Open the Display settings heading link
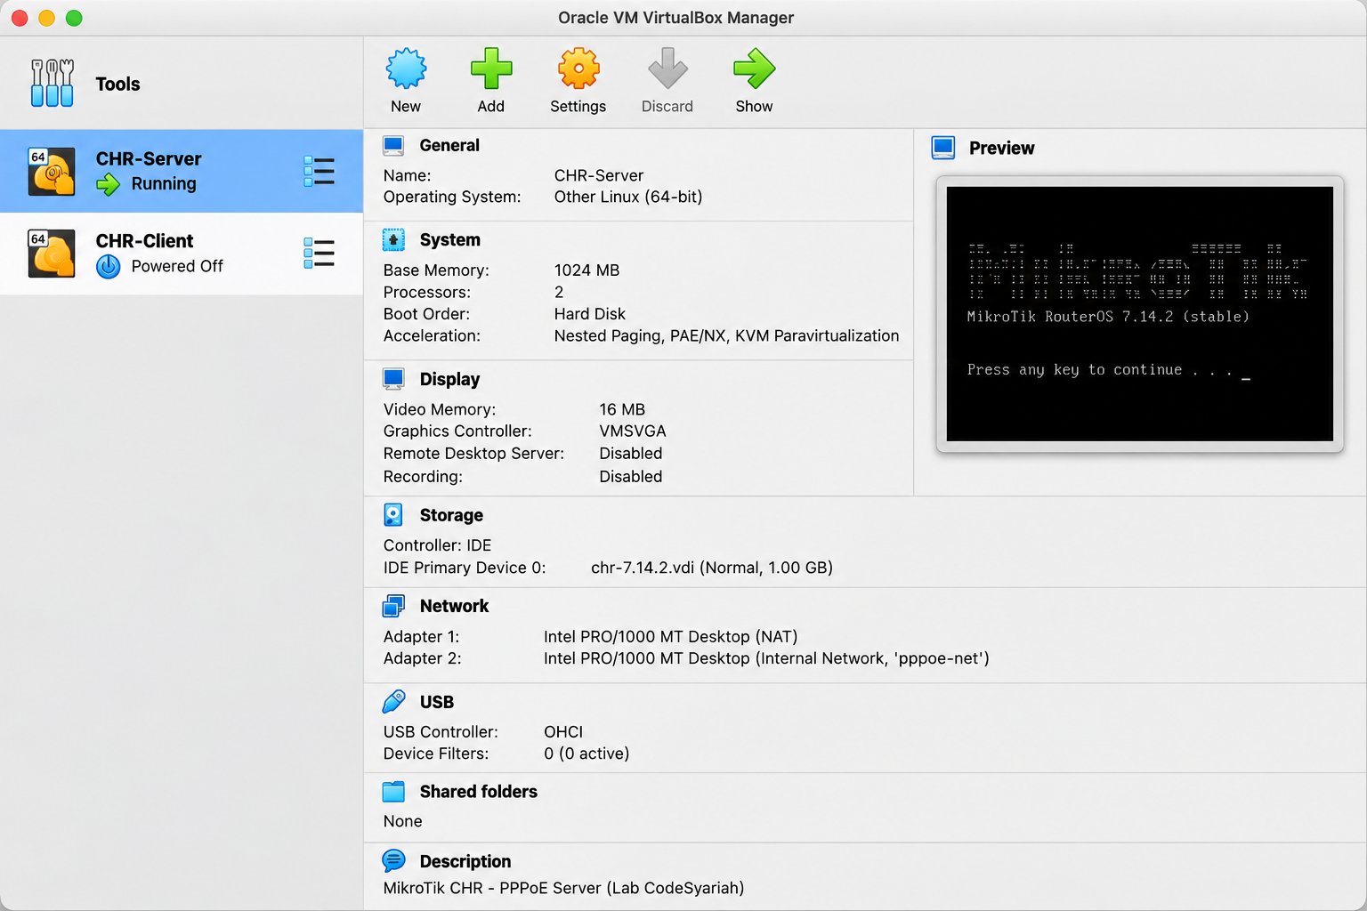The width and height of the screenshot is (1367, 911). click(450, 379)
